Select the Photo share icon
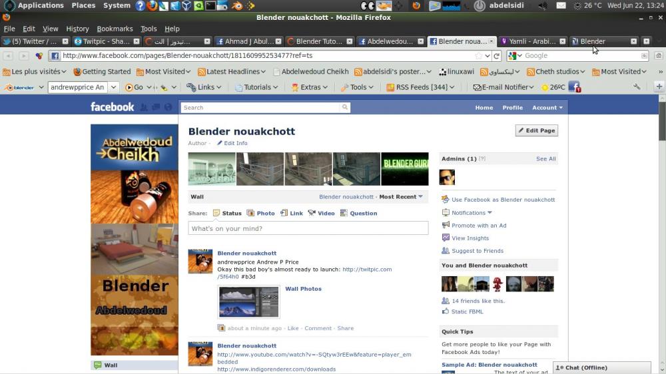This screenshot has height=374, width=666. tap(250, 213)
